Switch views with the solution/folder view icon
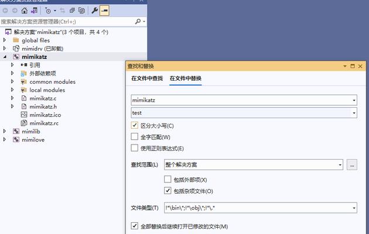Image resolution: width=369 pixels, height=234 pixels. 34,11
